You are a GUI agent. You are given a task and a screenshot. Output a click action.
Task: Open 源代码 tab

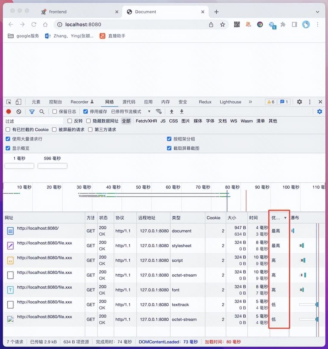129,102
